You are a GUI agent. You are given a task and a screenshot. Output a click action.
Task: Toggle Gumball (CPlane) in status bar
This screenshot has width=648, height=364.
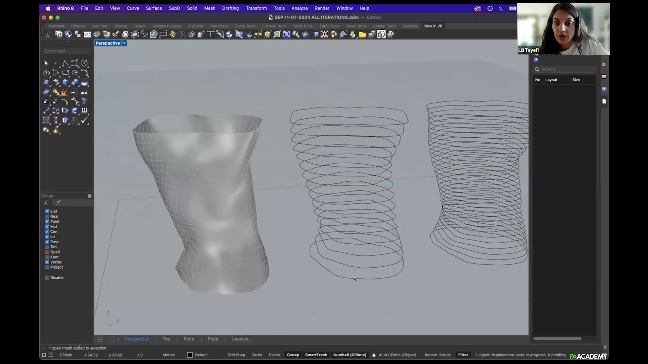(x=349, y=355)
